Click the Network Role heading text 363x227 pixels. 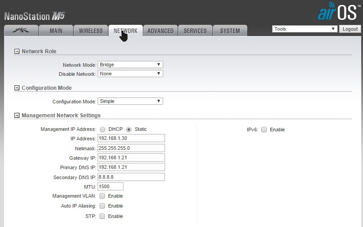[x=39, y=51]
